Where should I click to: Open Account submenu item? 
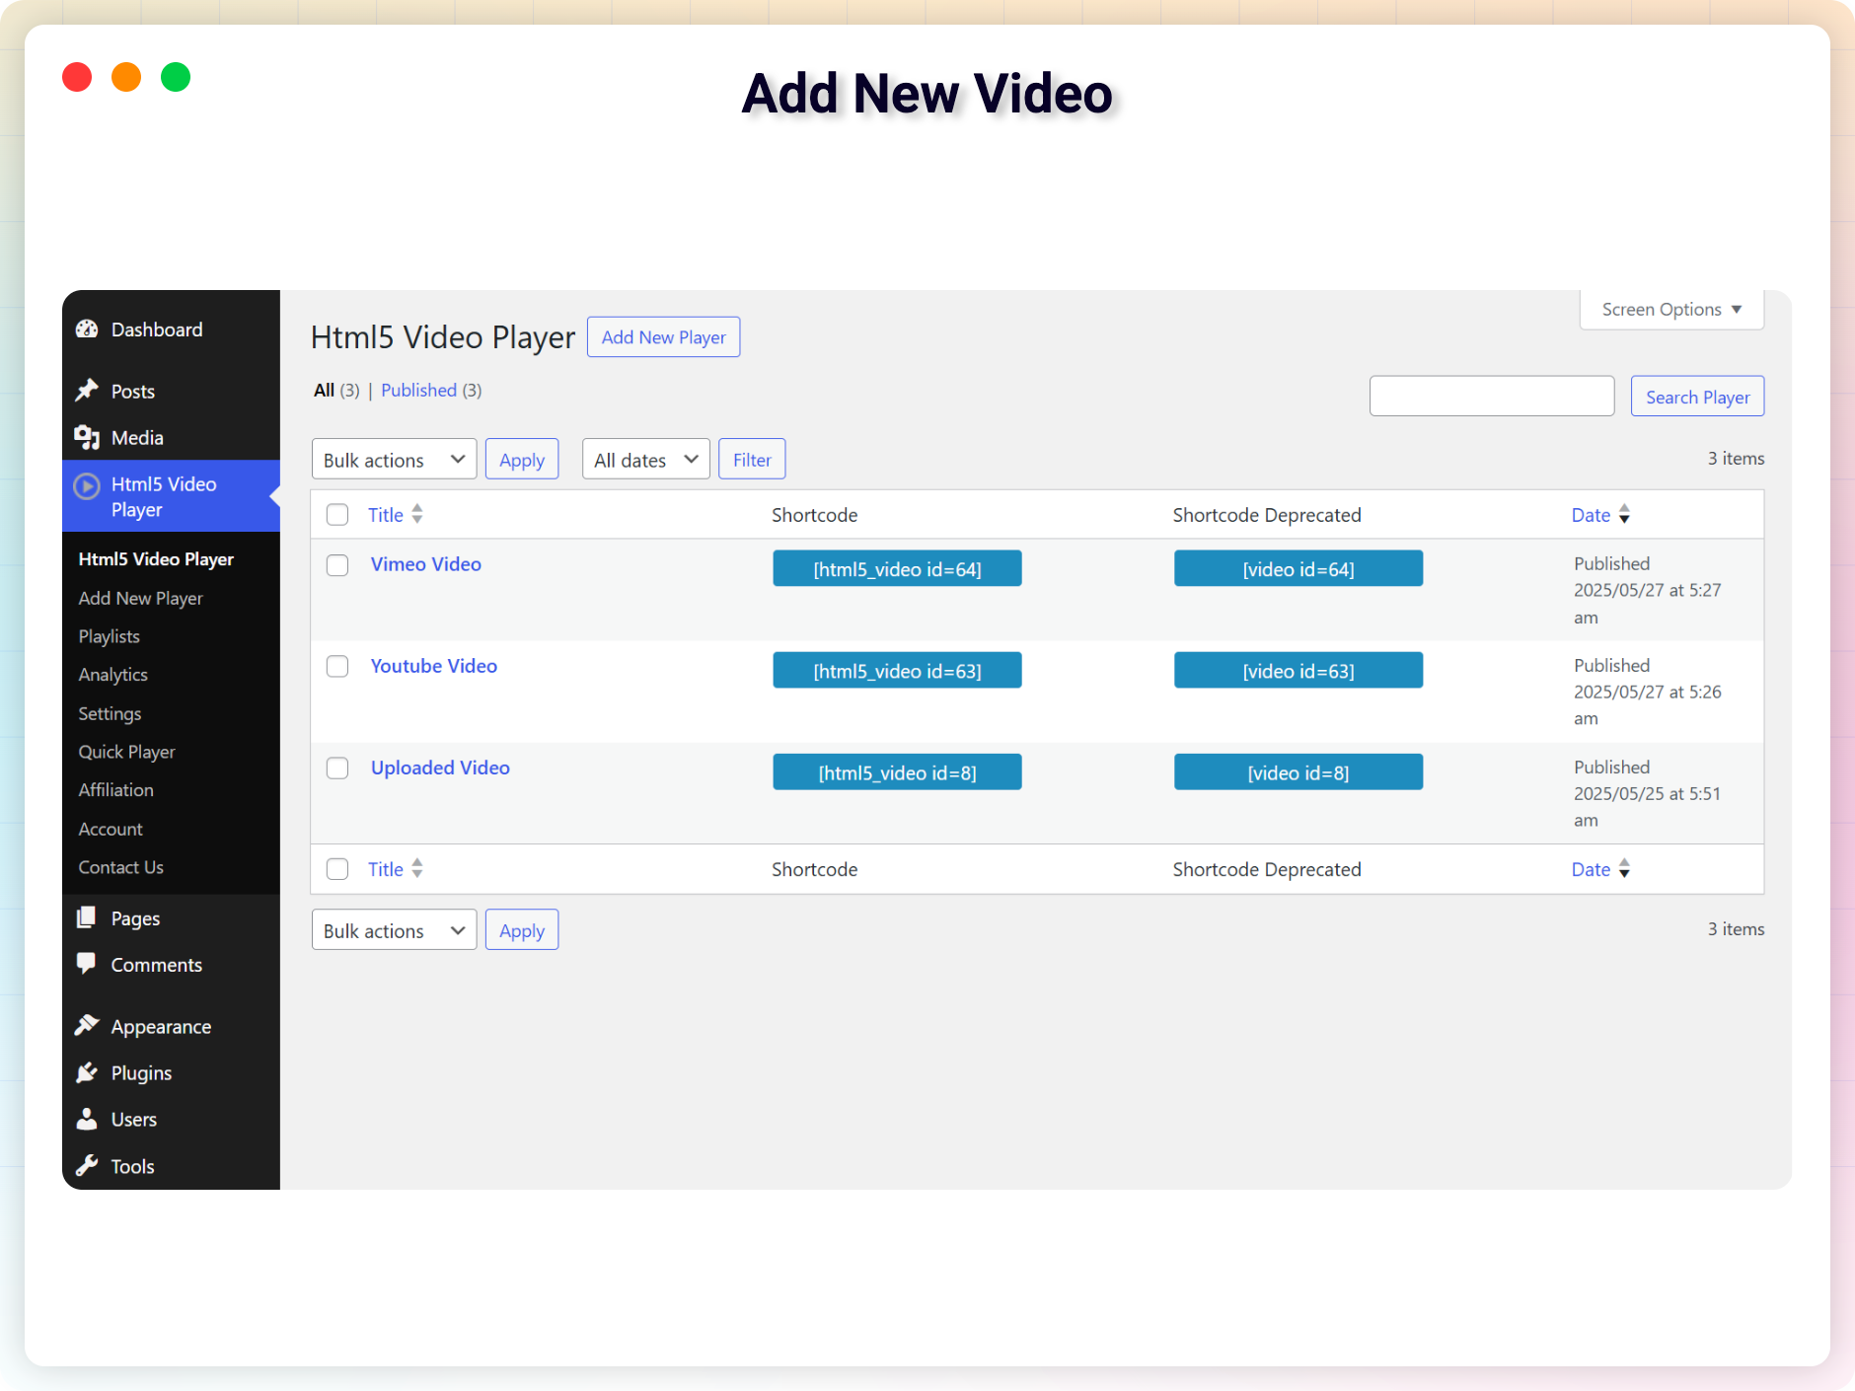[x=111, y=829]
